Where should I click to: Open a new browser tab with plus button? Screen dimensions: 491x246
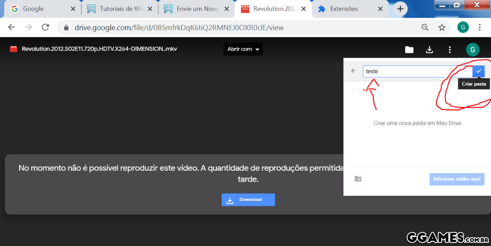point(400,9)
